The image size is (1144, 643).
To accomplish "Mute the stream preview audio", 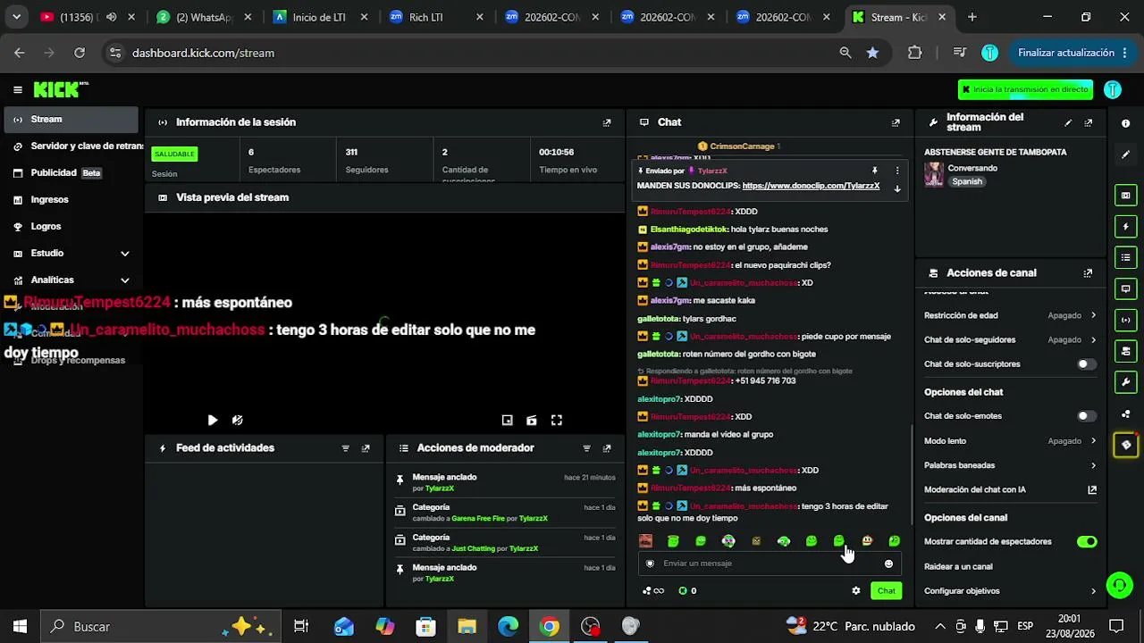I will [237, 421].
